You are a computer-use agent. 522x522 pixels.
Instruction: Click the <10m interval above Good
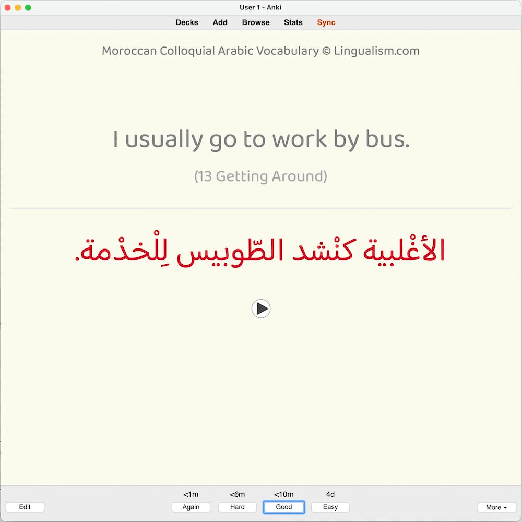(283, 494)
